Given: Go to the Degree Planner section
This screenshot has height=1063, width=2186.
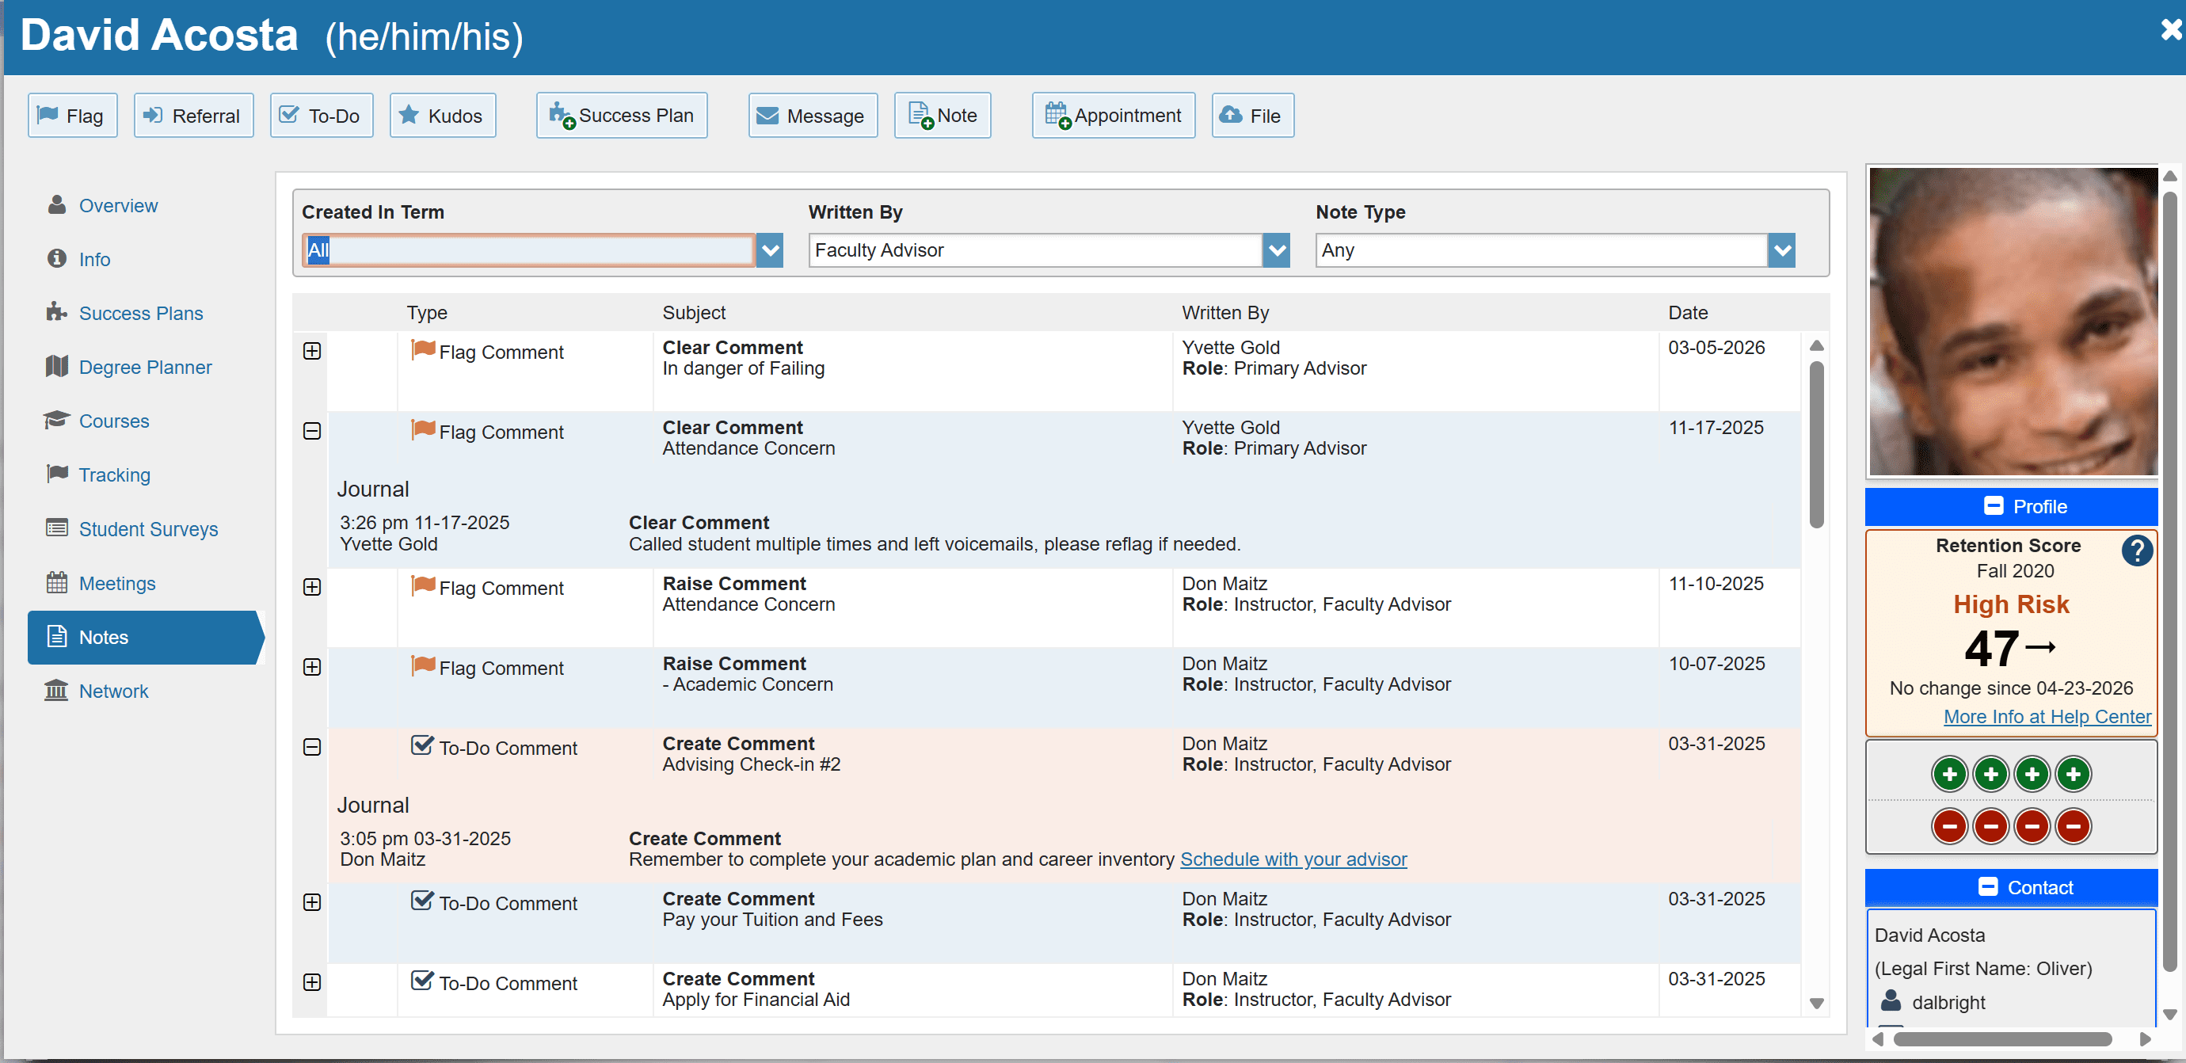Looking at the screenshot, I should click(x=144, y=368).
